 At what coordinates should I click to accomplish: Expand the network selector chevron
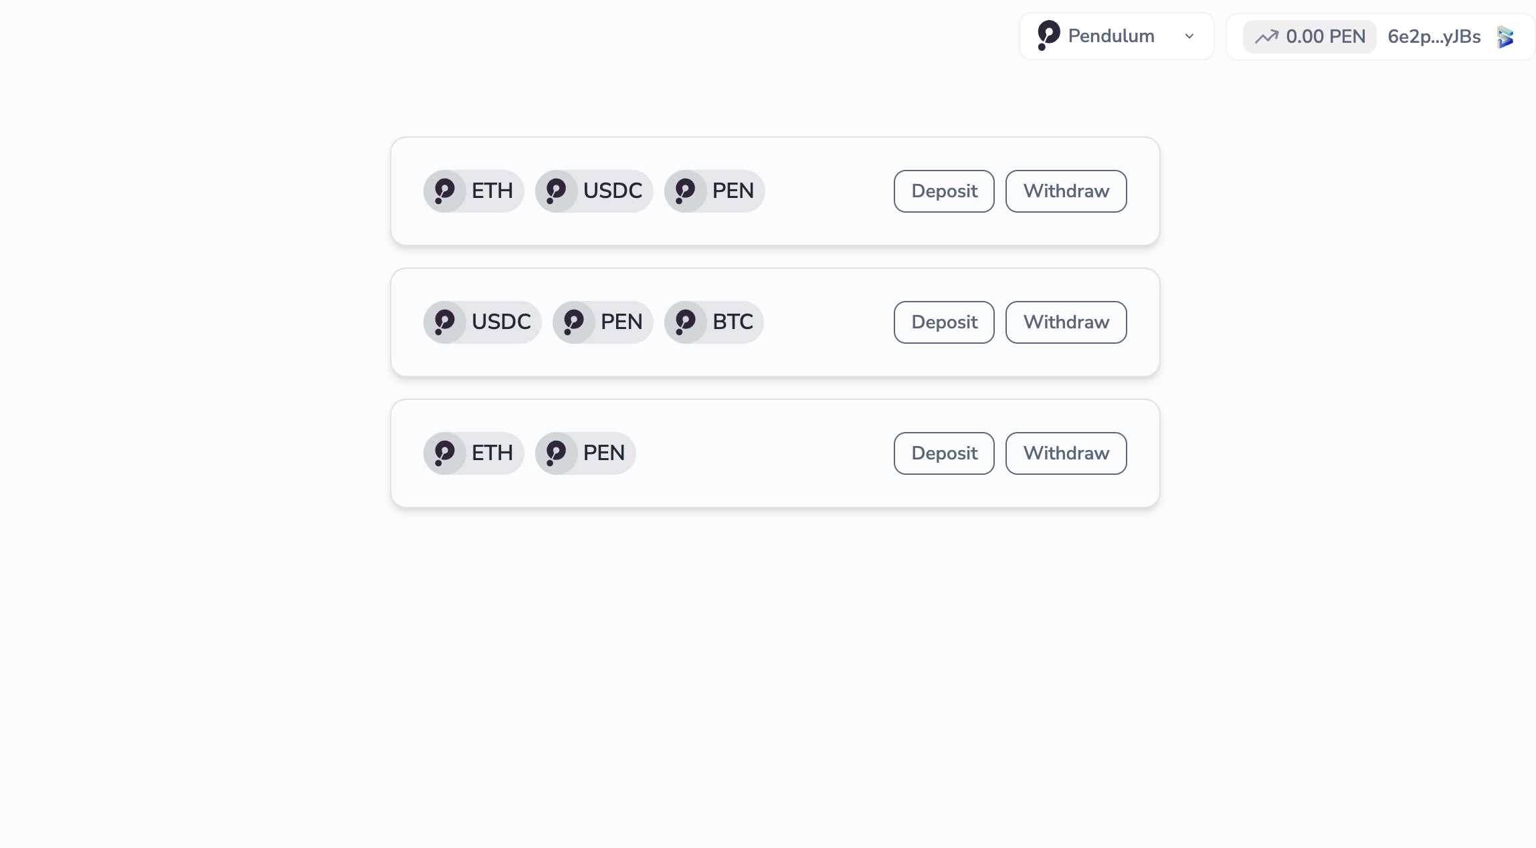click(x=1189, y=37)
